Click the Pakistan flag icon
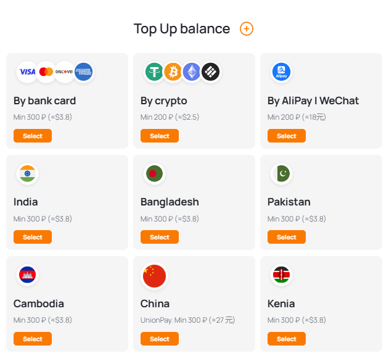Screen dimensions: 389x356 pos(281,174)
